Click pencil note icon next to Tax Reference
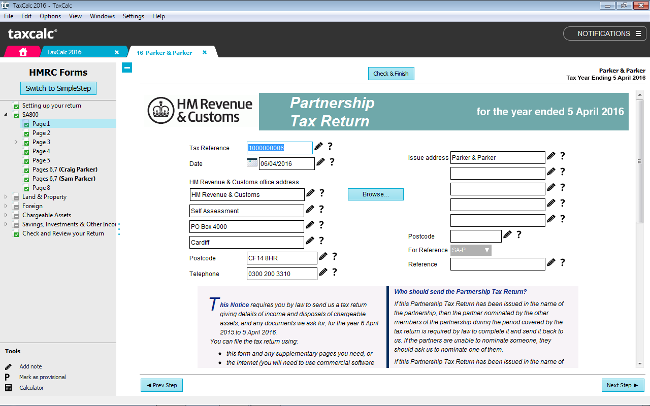The width and height of the screenshot is (650, 406). click(x=318, y=147)
